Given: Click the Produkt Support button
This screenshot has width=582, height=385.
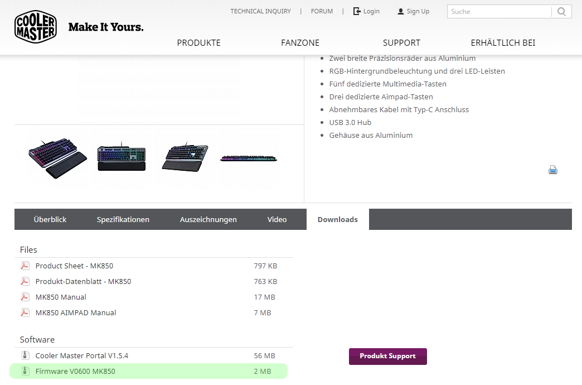Looking at the screenshot, I should pos(387,356).
